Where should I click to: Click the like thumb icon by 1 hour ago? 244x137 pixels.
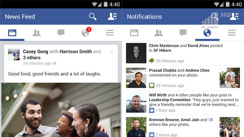152,110
